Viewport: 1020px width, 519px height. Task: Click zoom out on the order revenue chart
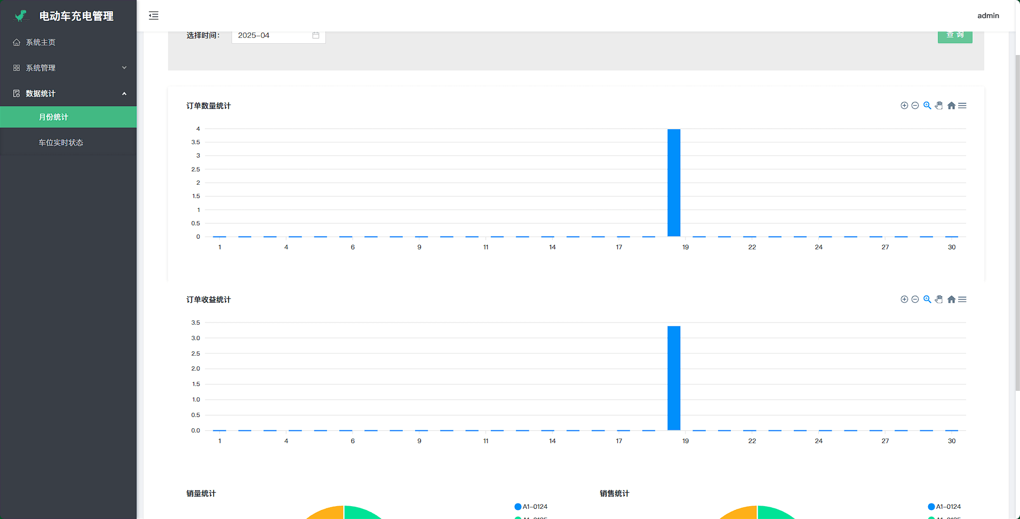(915, 300)
